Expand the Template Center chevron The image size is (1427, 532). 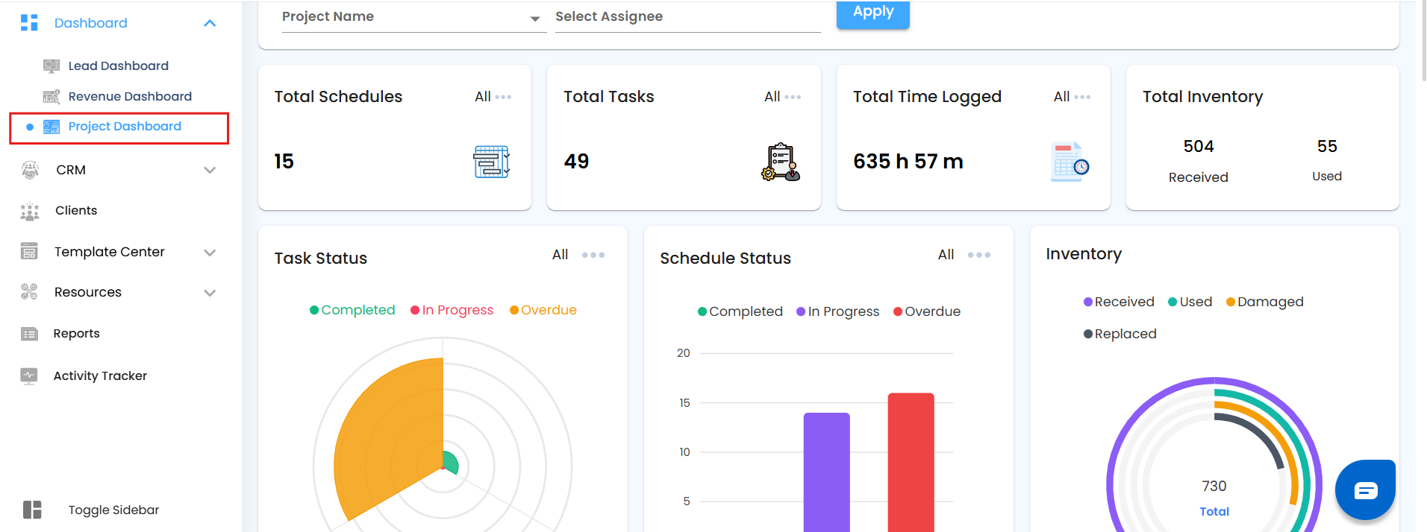pos(210,253)
